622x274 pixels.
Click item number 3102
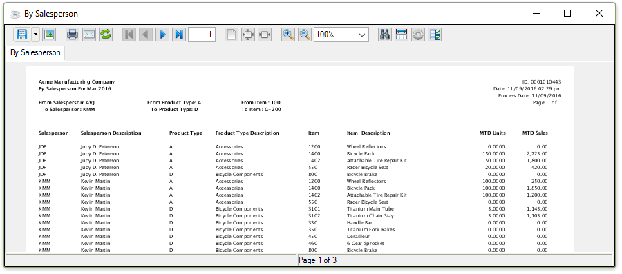pos(314,216)
